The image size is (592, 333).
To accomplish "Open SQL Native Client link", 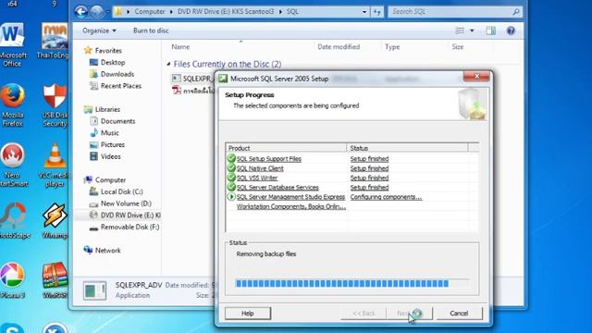I will point(260,168).
